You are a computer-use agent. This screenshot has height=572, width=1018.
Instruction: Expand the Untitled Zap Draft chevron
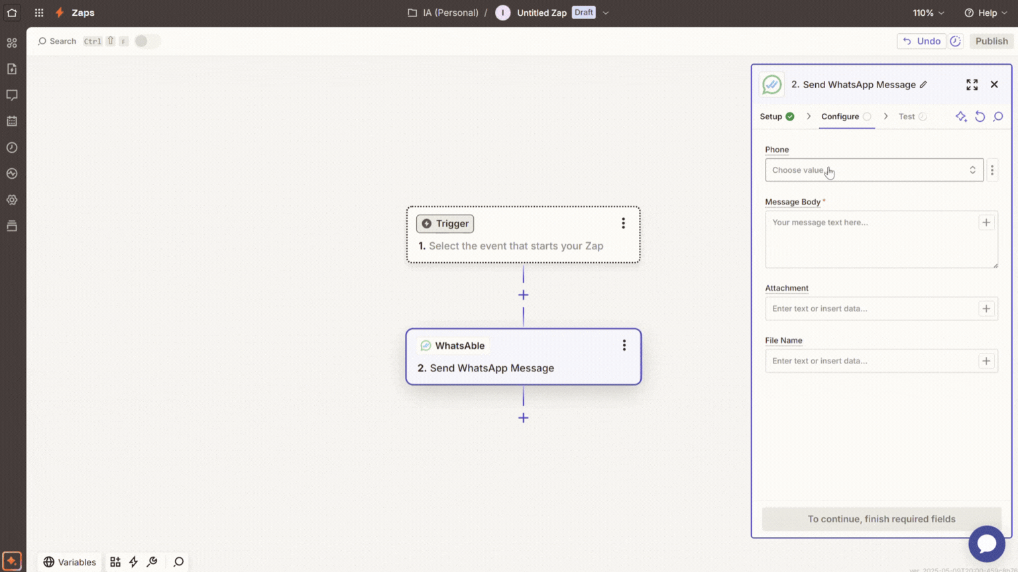pos(606,13)
